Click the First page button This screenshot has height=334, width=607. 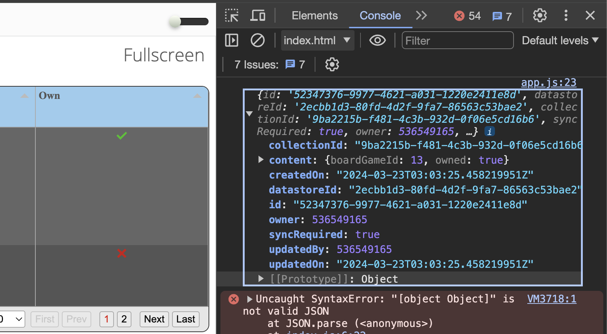tap(45, 319)
